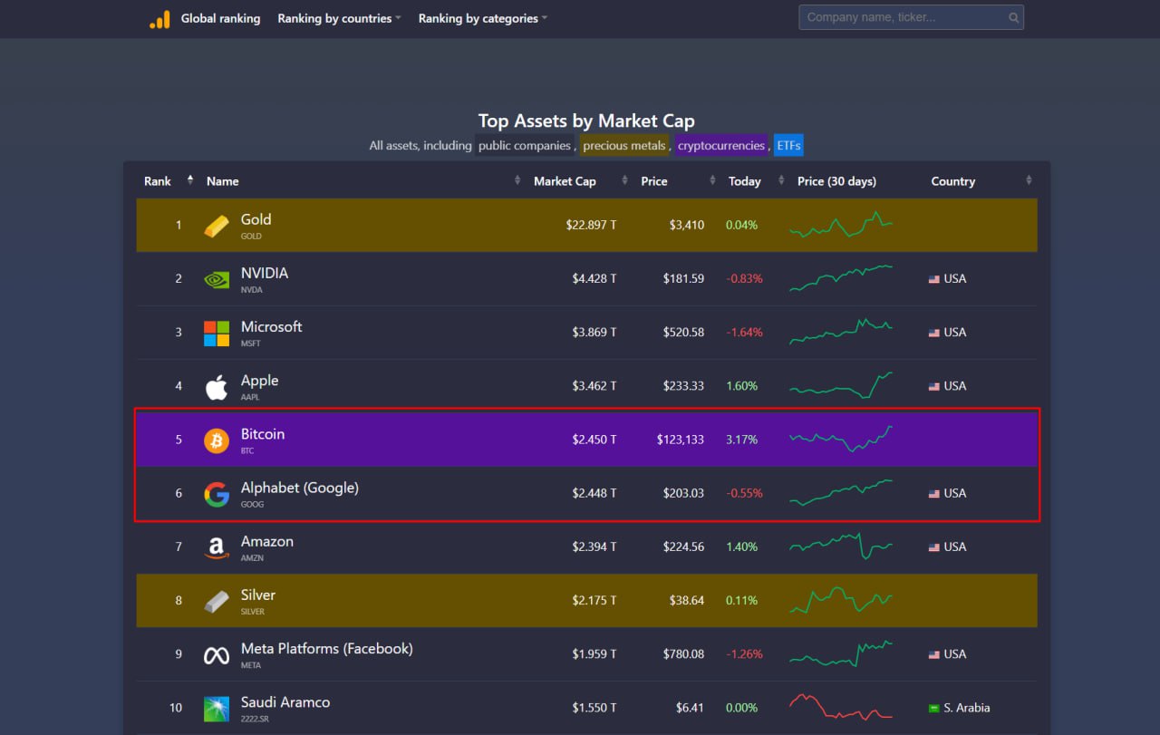The height and width of the screenshot is (735, 1160).
Task: Click the USA flag in Amazon row
Action: [934, 547]
